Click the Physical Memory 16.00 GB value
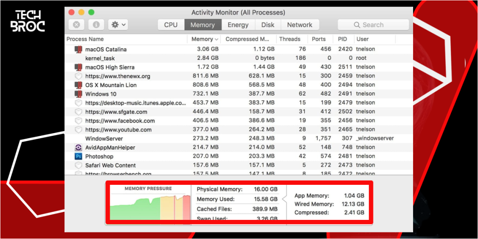The width and height of the screenshot is (478, 239). click(x=266, y=190)
